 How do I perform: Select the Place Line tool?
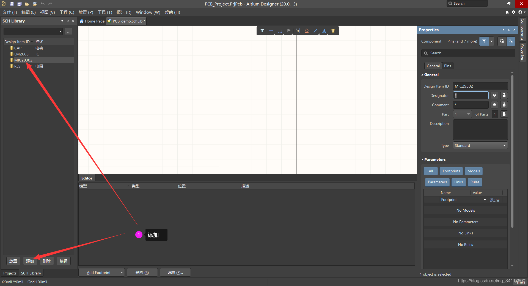pyautogui.click(x=315, y=31)
